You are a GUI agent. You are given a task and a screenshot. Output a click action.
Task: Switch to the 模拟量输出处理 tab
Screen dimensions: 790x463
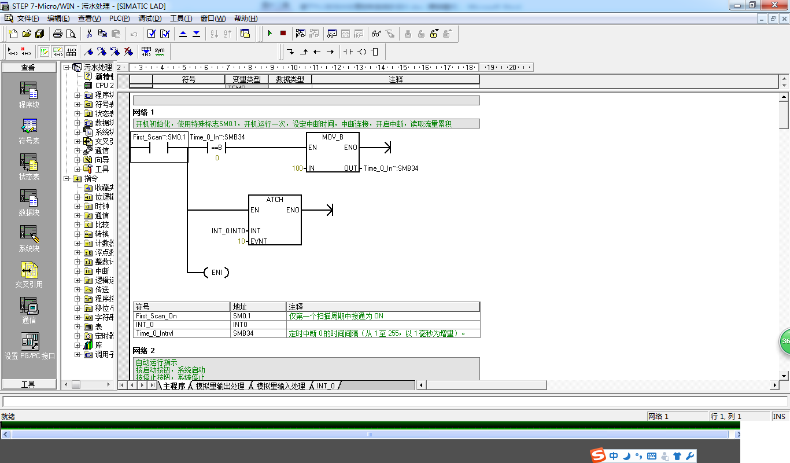220,386
